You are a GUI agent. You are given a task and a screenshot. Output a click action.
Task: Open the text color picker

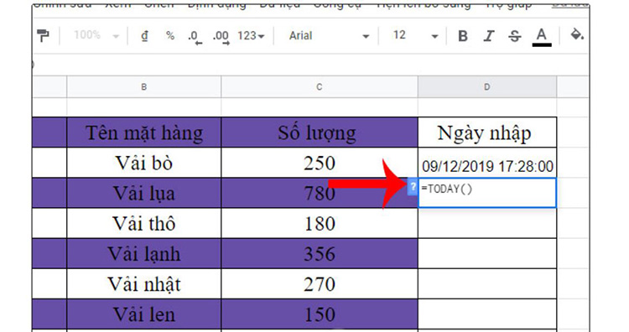(542, 37)
